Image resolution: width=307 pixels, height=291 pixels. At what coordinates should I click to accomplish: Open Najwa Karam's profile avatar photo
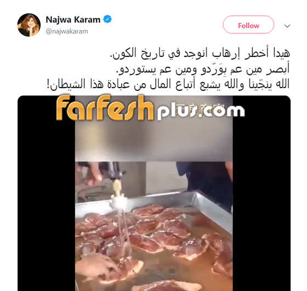(29, 25)
